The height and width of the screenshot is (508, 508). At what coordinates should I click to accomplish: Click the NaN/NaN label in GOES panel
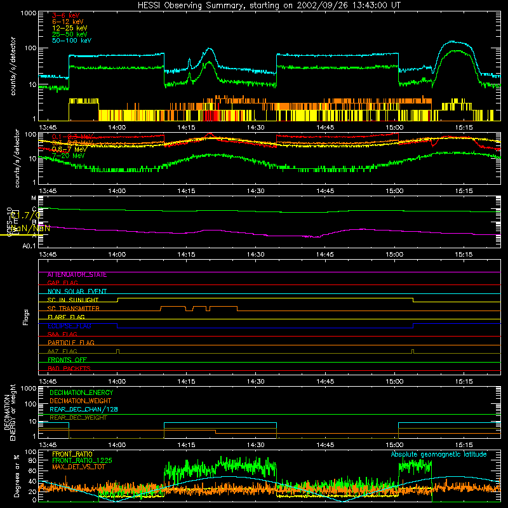30,228
